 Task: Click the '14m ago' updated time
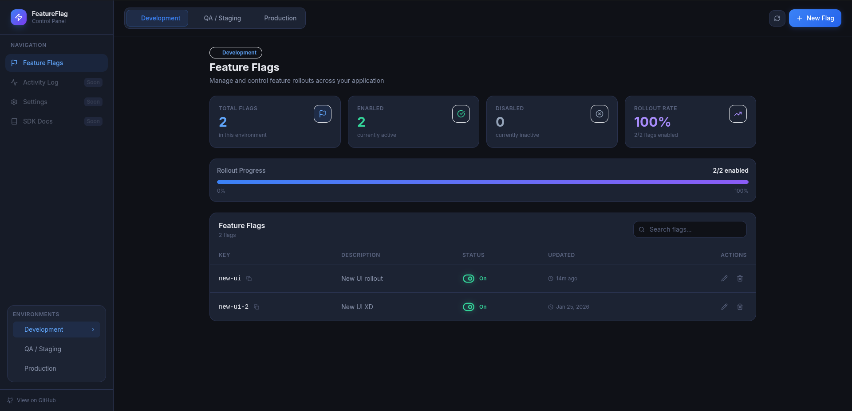click(x=567, y=279)
